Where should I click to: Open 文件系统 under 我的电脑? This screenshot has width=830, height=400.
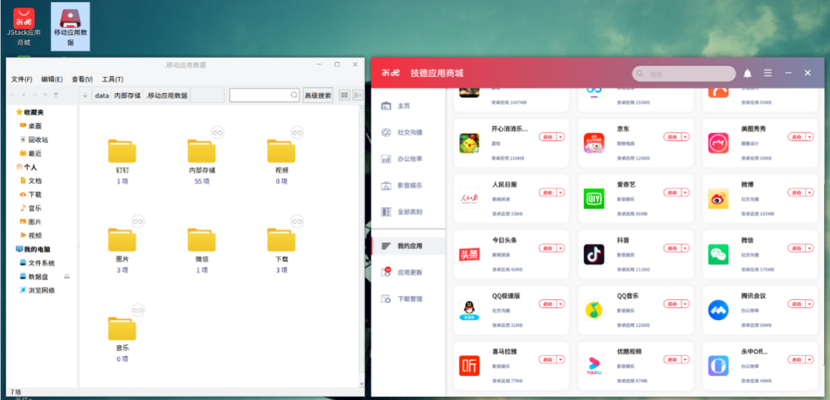tap(37, 263)
